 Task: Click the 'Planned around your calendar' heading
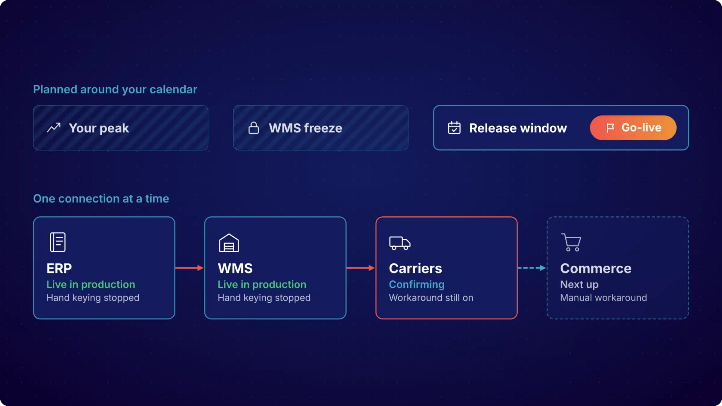coord(115,90)
